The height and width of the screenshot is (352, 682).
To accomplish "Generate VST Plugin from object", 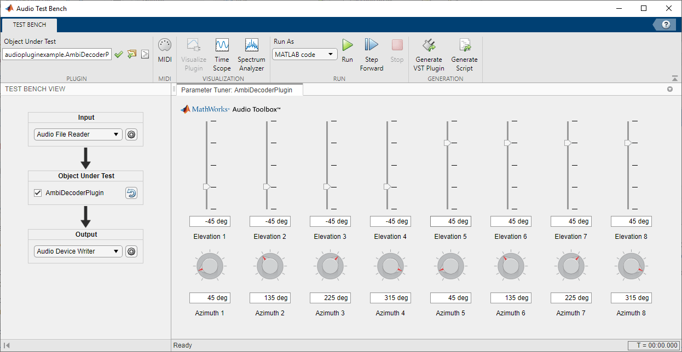I will [x=429, y=55].
